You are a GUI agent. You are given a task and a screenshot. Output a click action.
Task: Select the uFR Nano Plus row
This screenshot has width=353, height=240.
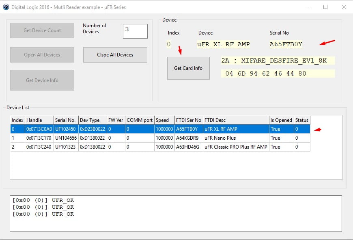click(x=160, y=138)
